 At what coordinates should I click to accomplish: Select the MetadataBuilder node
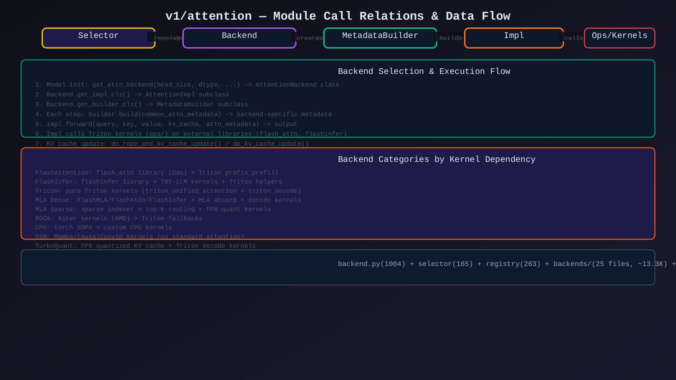tap(380, 38)
